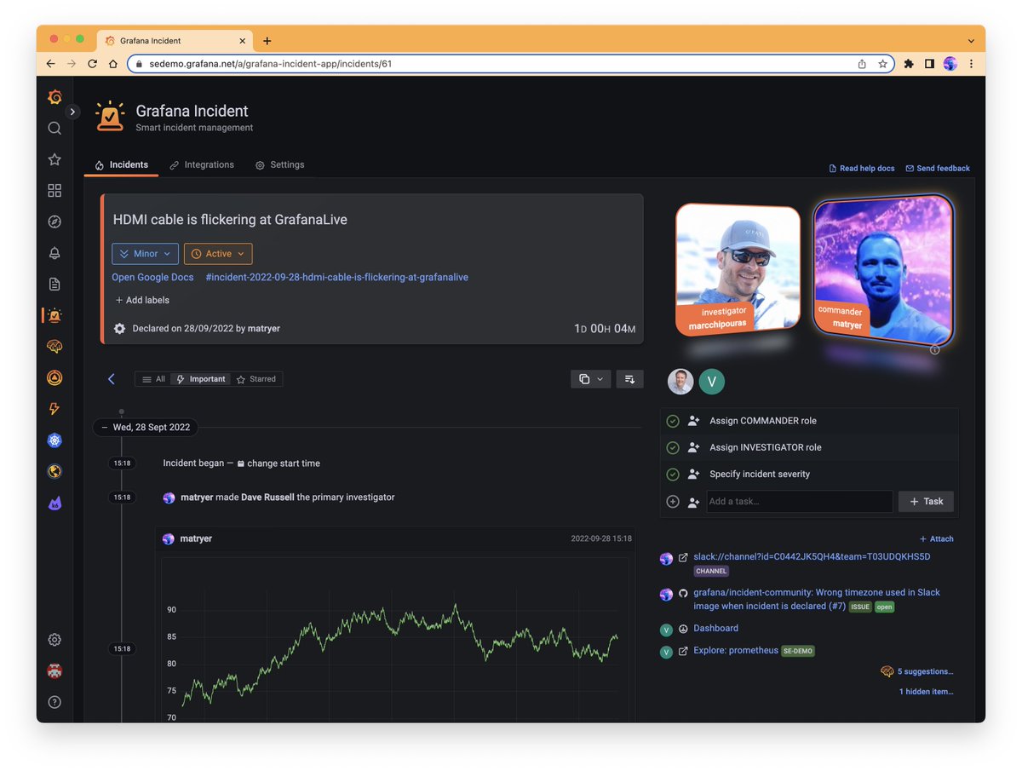
Task: Open the user avatar icon in sidebar
Action: (x=55, y=670)
